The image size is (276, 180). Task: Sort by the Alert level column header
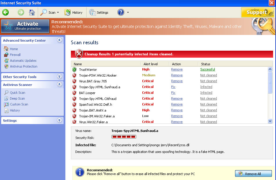pos(150,64)
